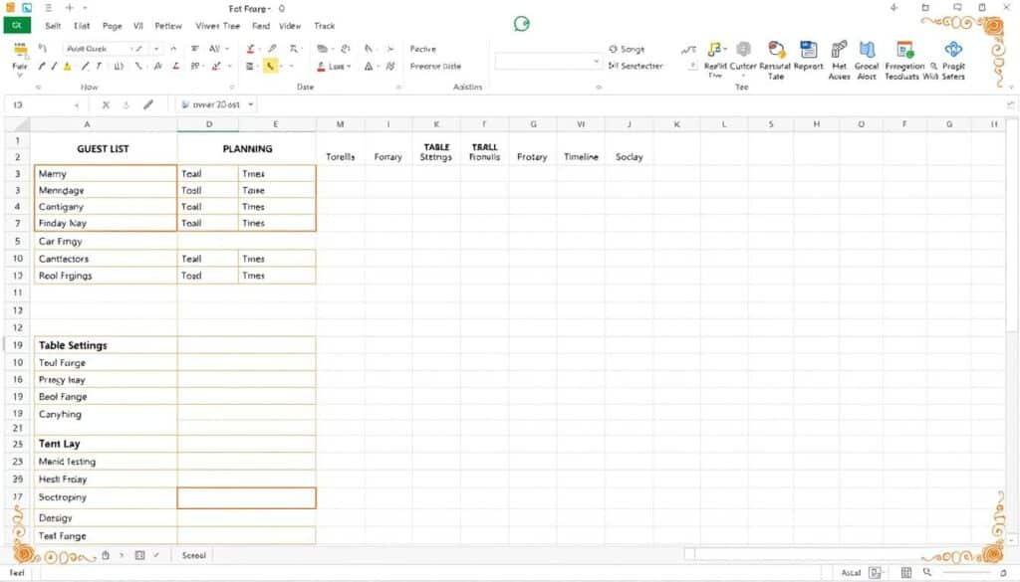Select the column M header
This screenshot has width=1020, height=582.
341,124
